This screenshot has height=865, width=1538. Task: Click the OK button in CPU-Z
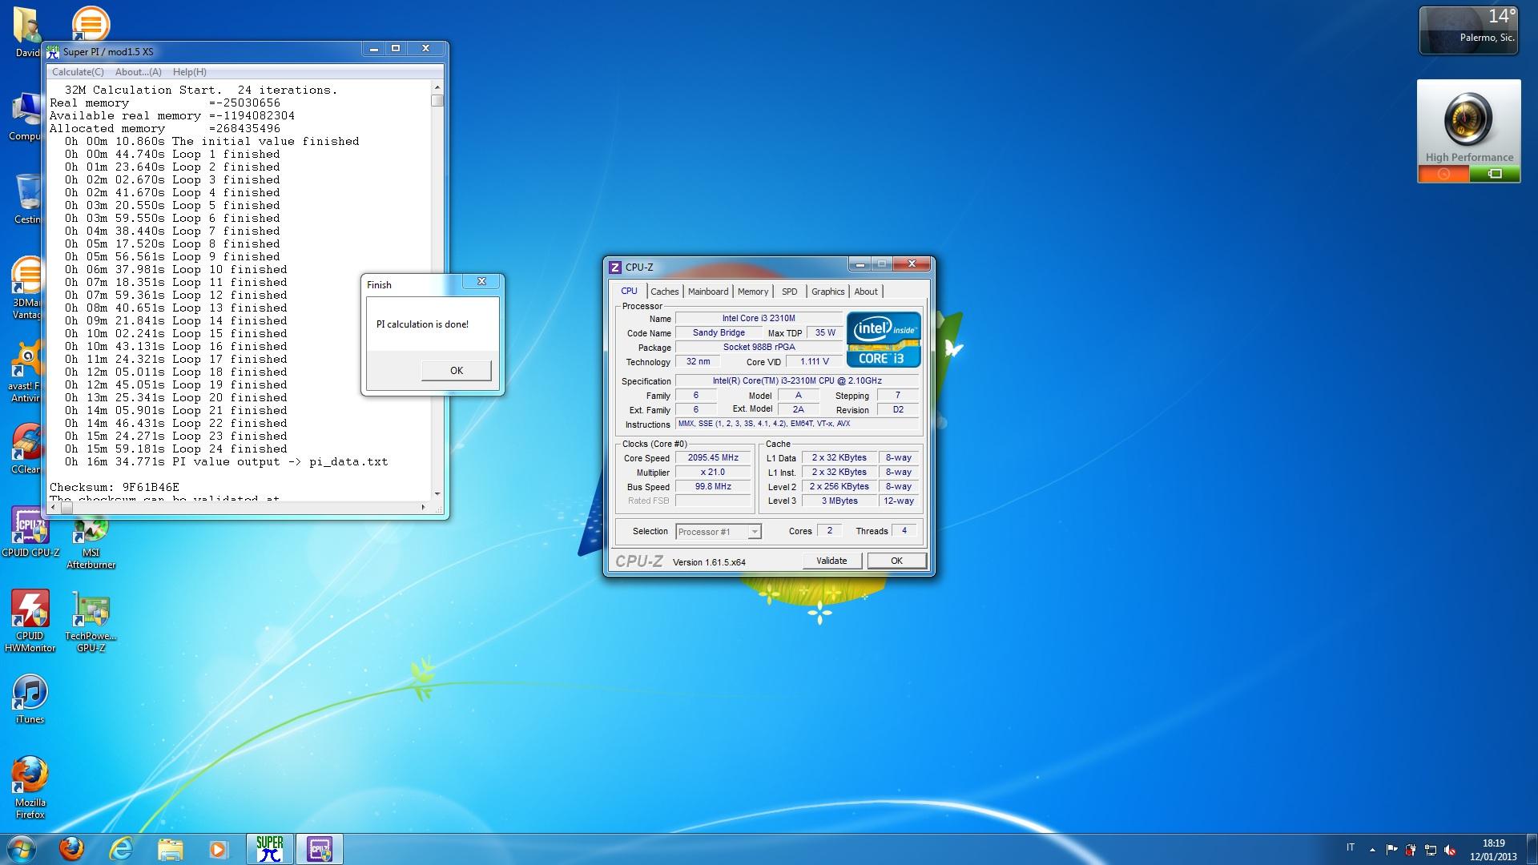[896, 561]
